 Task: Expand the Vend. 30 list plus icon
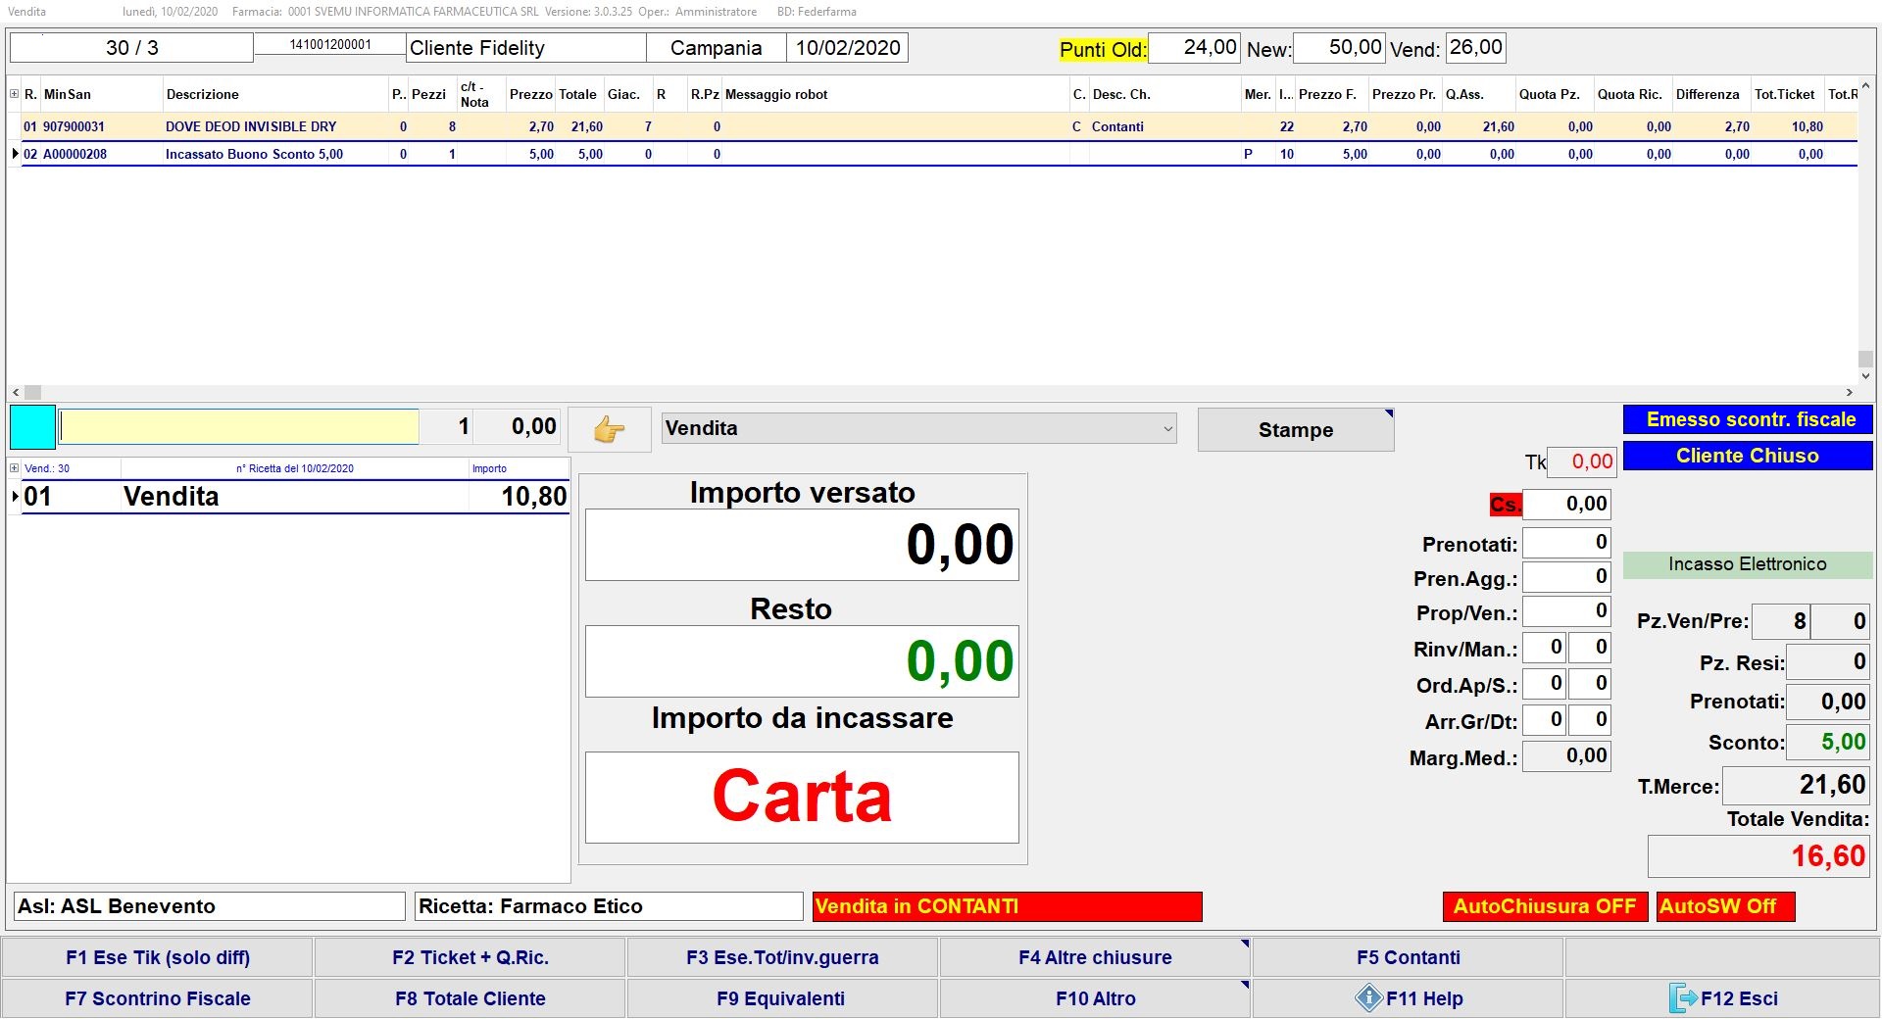(15, 468)
